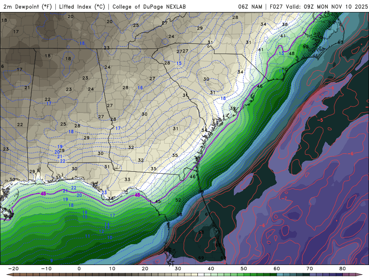Click the blue '9' contour label
369x277 pixels.
pyautogui.click(x=52, y=260)
